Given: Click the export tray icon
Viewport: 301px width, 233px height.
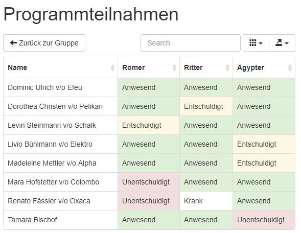Looking at the screenshot, I should tap(279, 42).
